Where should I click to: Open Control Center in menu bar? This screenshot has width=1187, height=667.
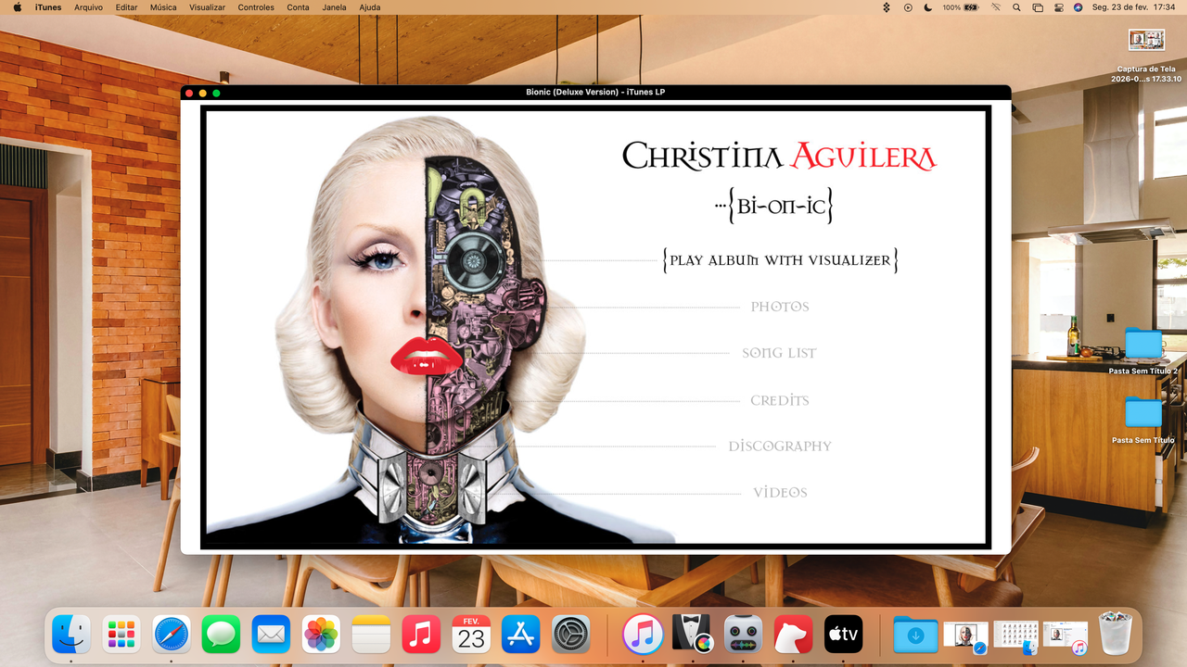point(1057,7)
